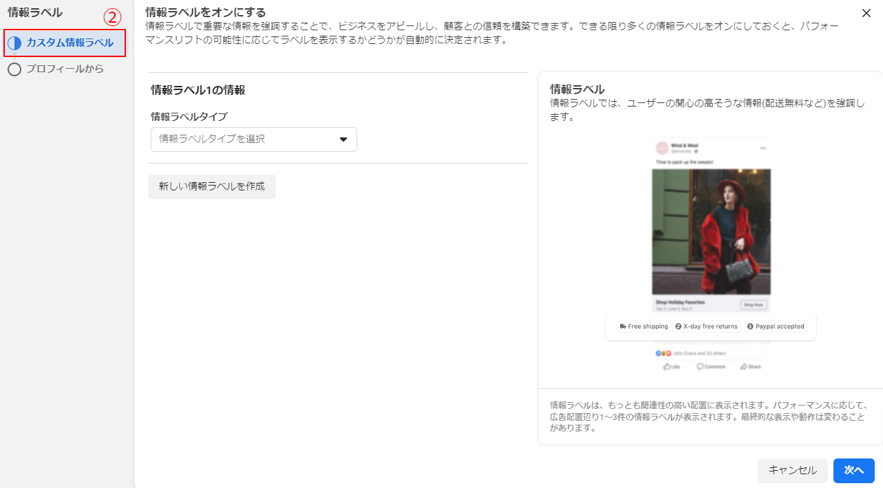The image size is (883, 488).
Task: Click the Free shipping truck label
Action: click(x=643, y=326)
